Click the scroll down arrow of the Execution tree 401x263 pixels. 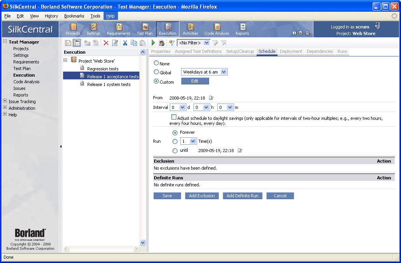point(143,242)
